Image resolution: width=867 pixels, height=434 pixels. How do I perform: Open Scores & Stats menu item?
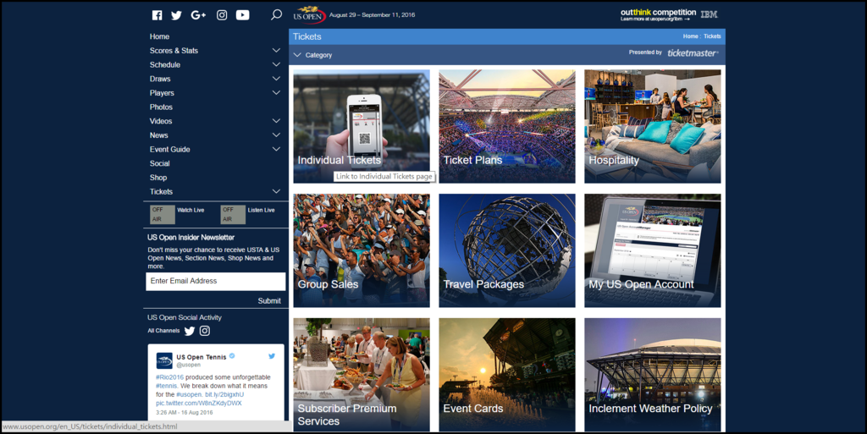click(174, 50)
